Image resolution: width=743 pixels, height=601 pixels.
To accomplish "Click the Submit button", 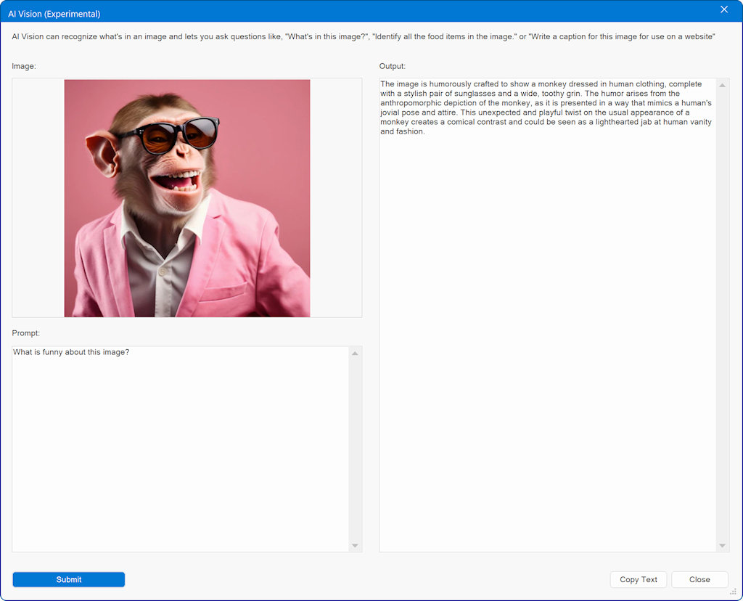I will click(69, 579).
